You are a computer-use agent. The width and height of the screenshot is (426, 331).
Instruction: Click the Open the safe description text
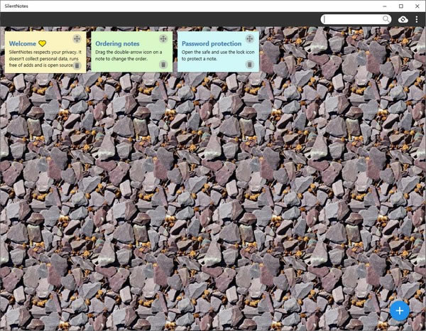click(x=218, y=55)
